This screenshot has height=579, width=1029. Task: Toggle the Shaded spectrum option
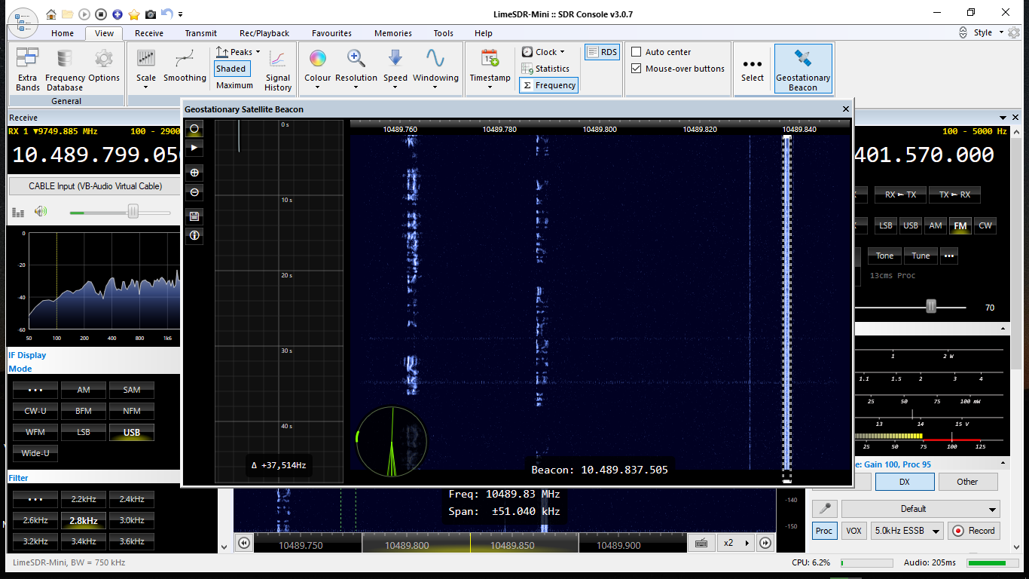[231, 69]
